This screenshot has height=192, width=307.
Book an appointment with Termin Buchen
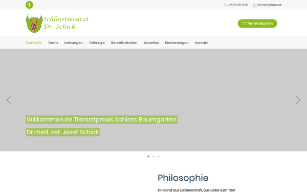pyautogui.click(x=257, y=24)
